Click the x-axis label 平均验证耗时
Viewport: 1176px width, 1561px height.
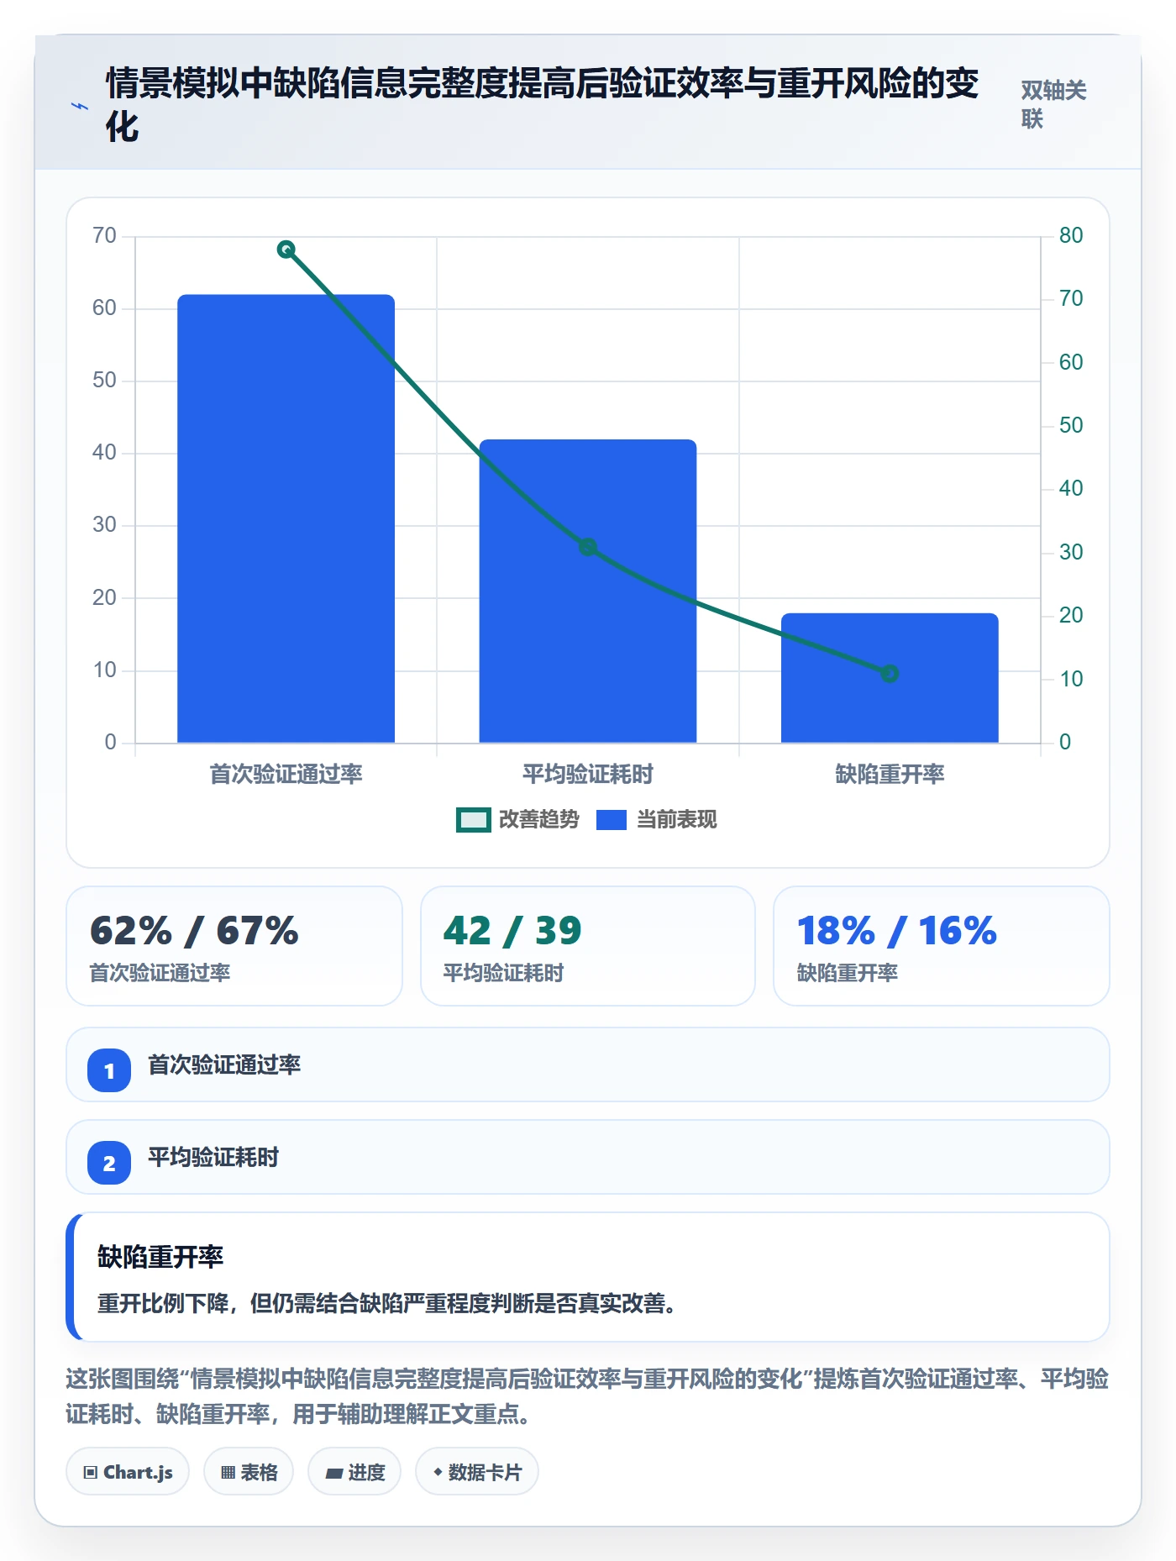[x=588, y=774]
